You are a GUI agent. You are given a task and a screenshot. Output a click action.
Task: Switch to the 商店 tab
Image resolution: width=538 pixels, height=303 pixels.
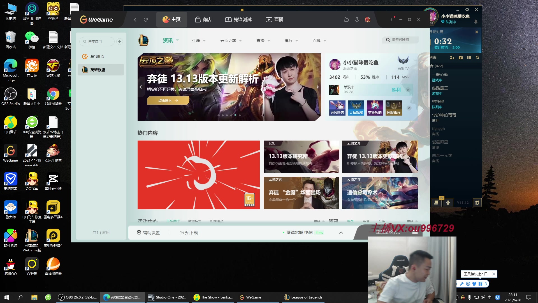click(x=203, y=20)
